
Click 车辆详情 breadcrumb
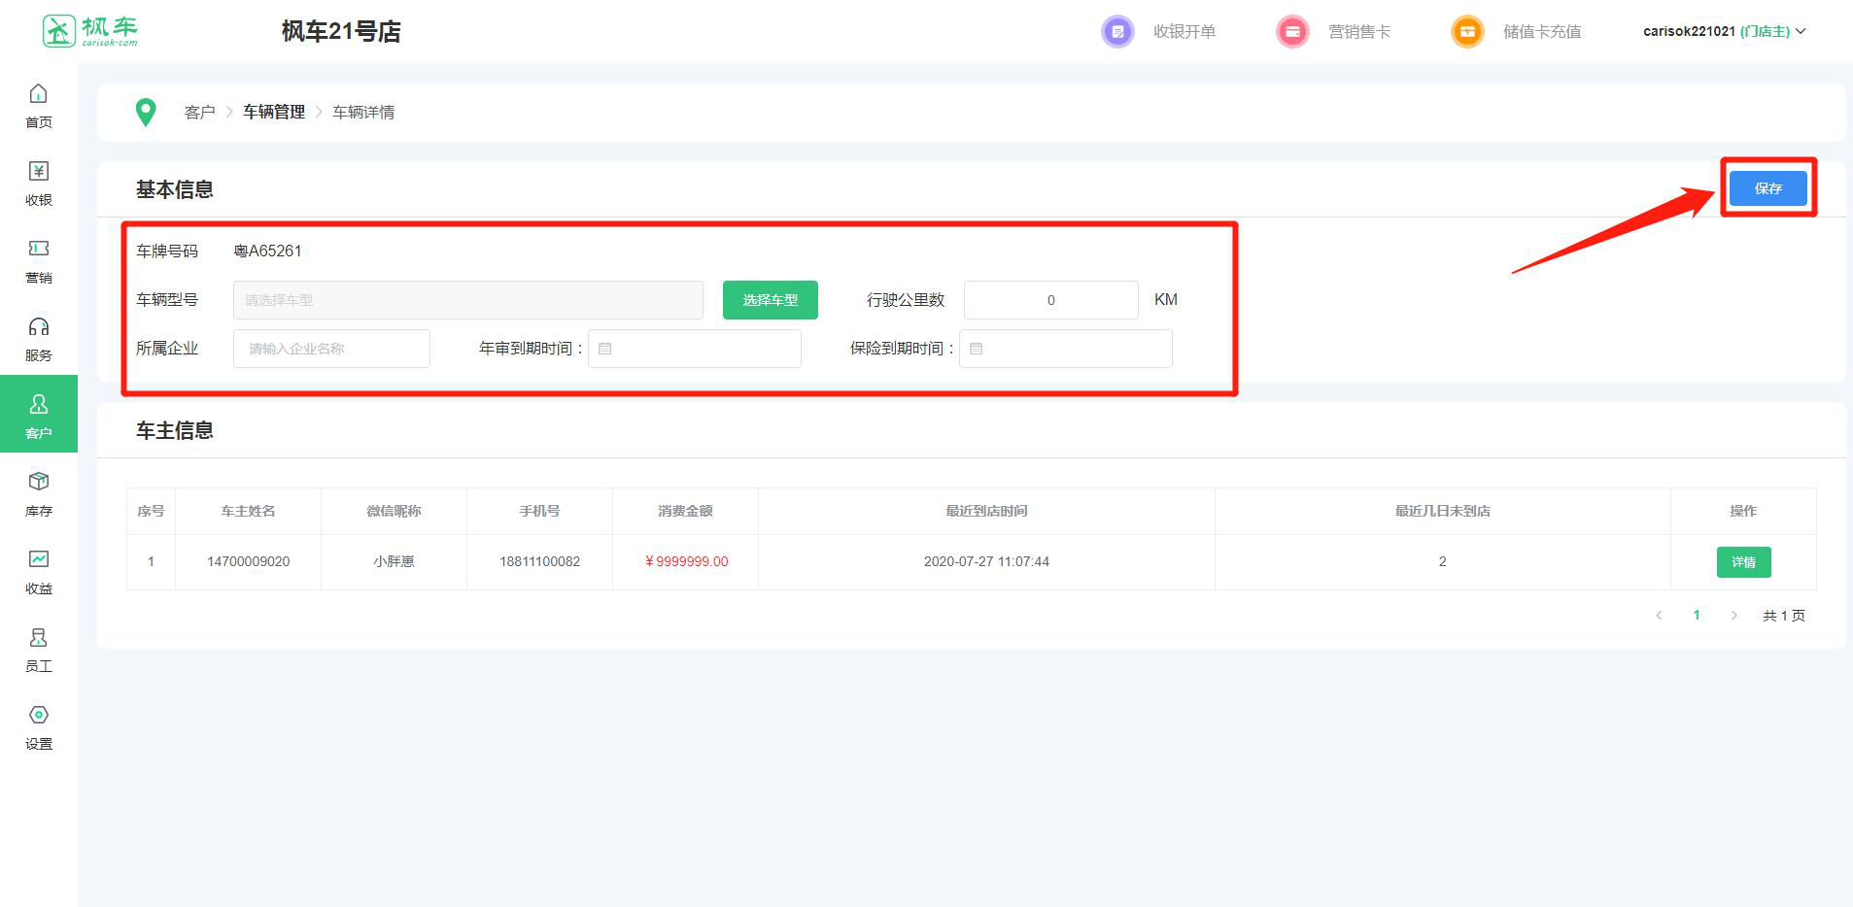[x=363, y=113]
